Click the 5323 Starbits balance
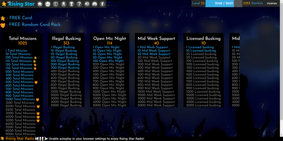The image size is (283, 141). click(253, 3)
